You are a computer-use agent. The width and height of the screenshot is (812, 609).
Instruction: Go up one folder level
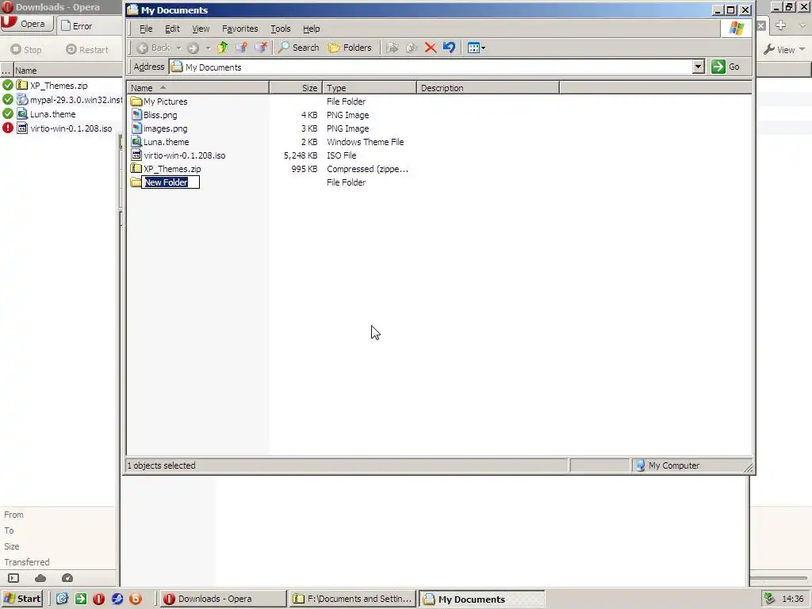[222, 48]
